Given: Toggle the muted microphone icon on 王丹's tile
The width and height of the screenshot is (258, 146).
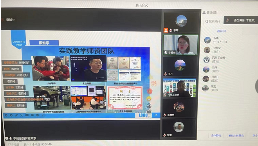Looking at the screenshot, I should tap(165, 74).
